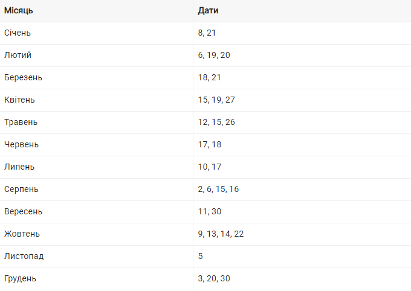Click the Червень row label

point(21,144)
